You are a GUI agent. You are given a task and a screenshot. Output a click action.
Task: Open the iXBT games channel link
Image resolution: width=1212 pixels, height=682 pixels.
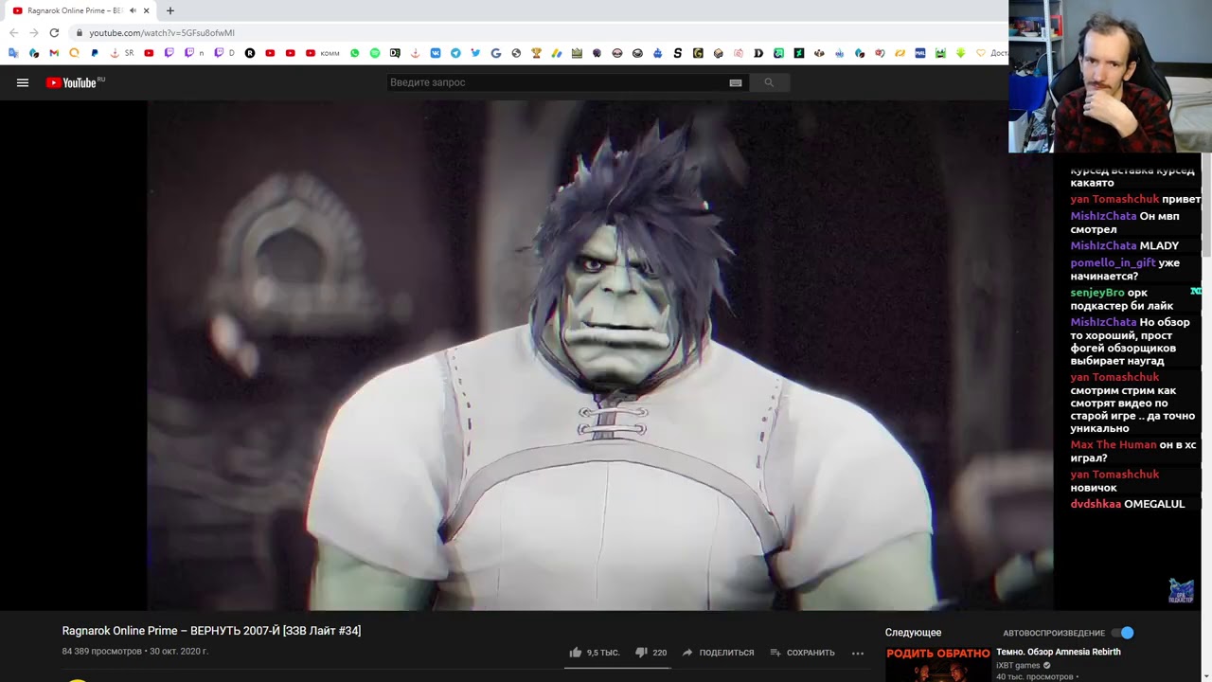click(1018, 665)
